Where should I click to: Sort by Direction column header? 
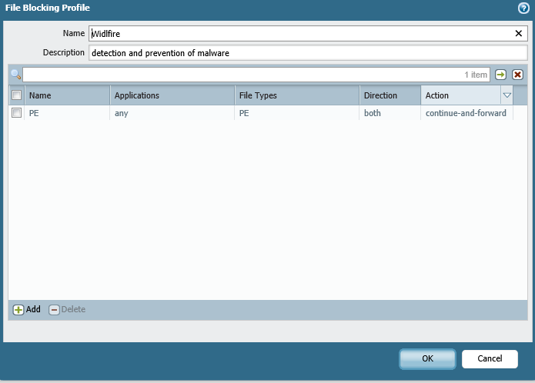[x=390, y=95]
